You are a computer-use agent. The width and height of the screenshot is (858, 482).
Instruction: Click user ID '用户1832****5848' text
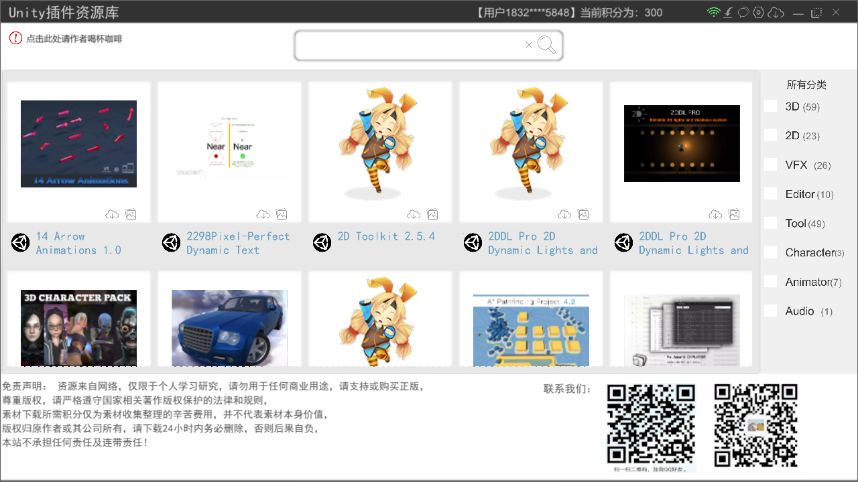tap(526, 13)
